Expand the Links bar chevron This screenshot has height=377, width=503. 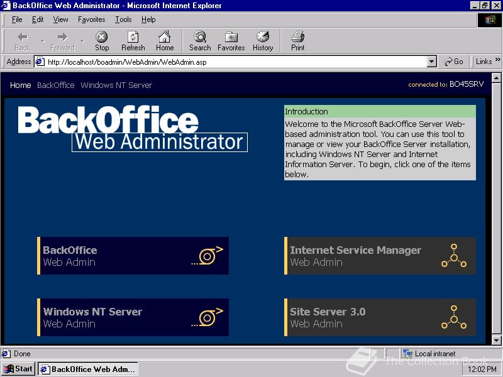coord(497,60)
